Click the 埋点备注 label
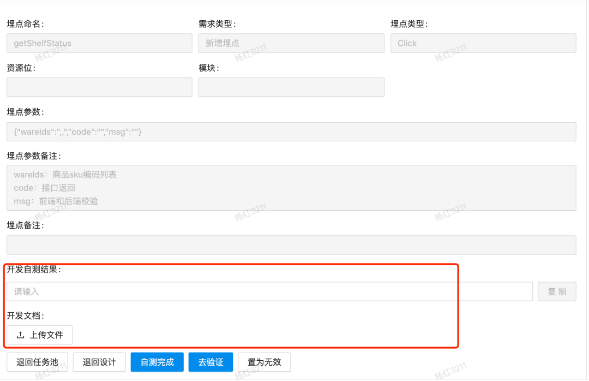589x381 pixels. click(x=26, y=225)
